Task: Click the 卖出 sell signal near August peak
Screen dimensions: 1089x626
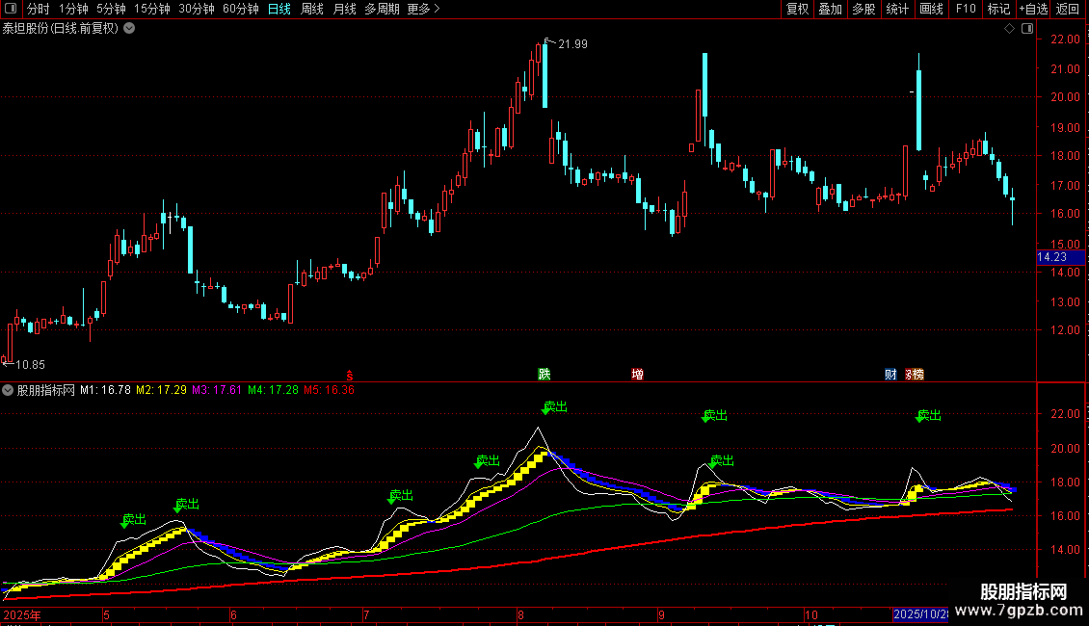Action: [554, 407]
